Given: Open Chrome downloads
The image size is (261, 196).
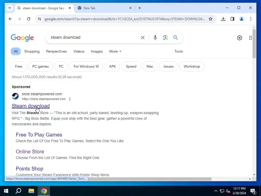Looking at the screenshot, I should (x=223, y=19).
